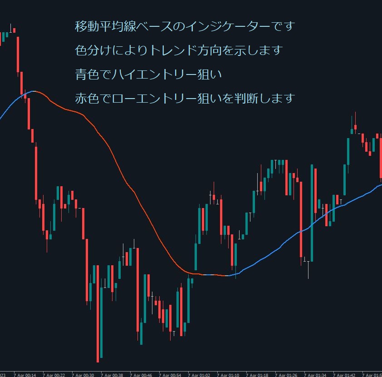The height and width of the screenshot is (377, 382).
Task: Select the text line starting with 色分けにより
Action: coord(179,50)
